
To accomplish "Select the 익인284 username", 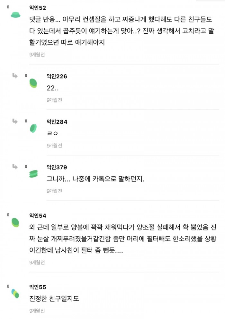I will pyautogui.click(x=57, y=122).
